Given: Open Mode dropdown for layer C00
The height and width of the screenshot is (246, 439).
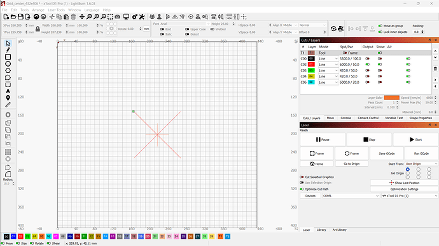Looking at the screenshot, I should point(328,58).
